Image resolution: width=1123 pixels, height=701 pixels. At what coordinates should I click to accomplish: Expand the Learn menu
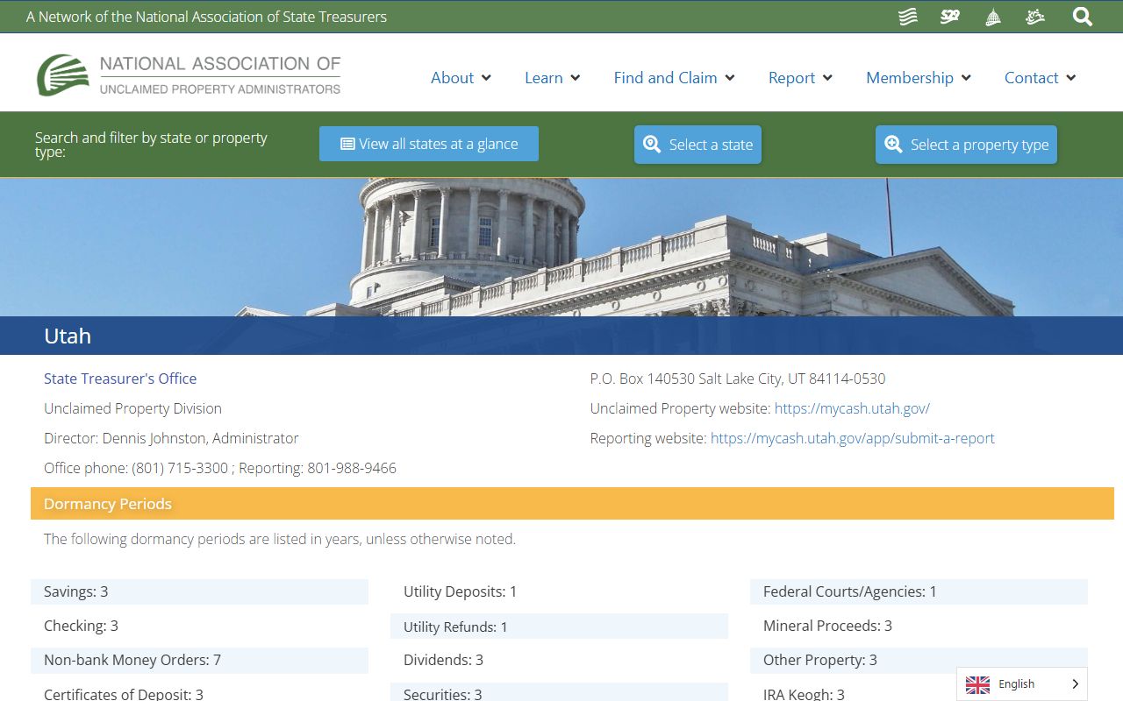coord(553,78)
